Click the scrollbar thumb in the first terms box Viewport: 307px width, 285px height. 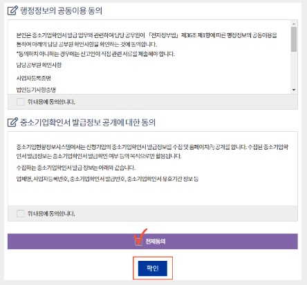[x=294, y=39]
